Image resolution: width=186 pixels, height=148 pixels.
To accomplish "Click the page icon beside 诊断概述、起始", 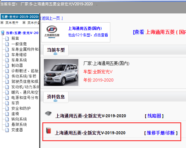I will pos(7,71).
